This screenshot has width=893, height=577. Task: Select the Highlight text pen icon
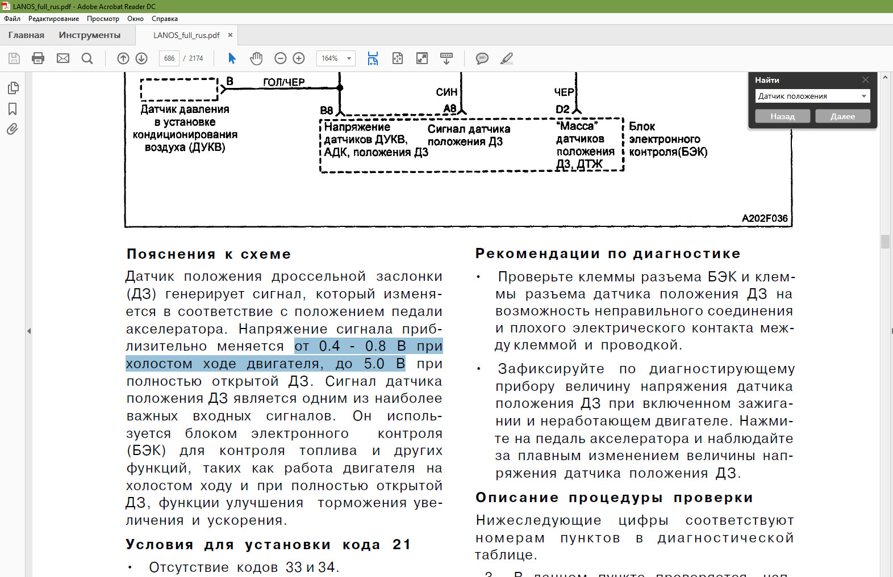click(507, 58)
